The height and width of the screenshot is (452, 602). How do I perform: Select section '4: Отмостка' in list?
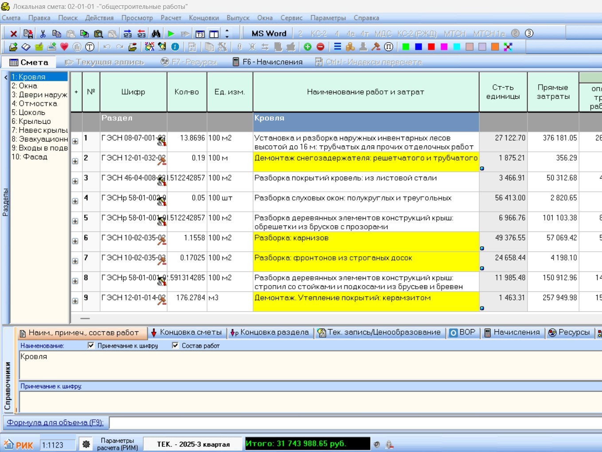tap(35, 104)
